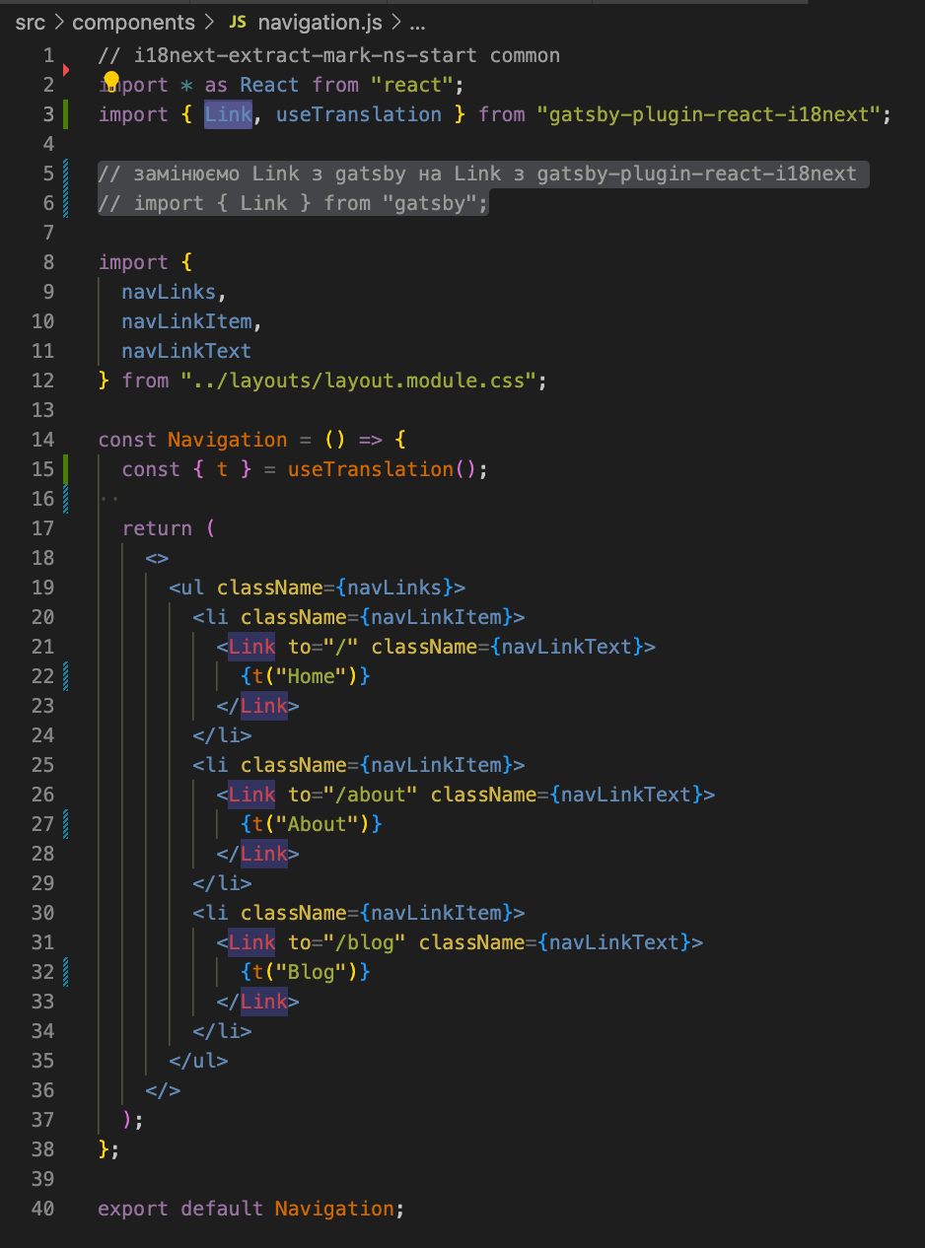Click the '<ul' tag on line 19

187,588
